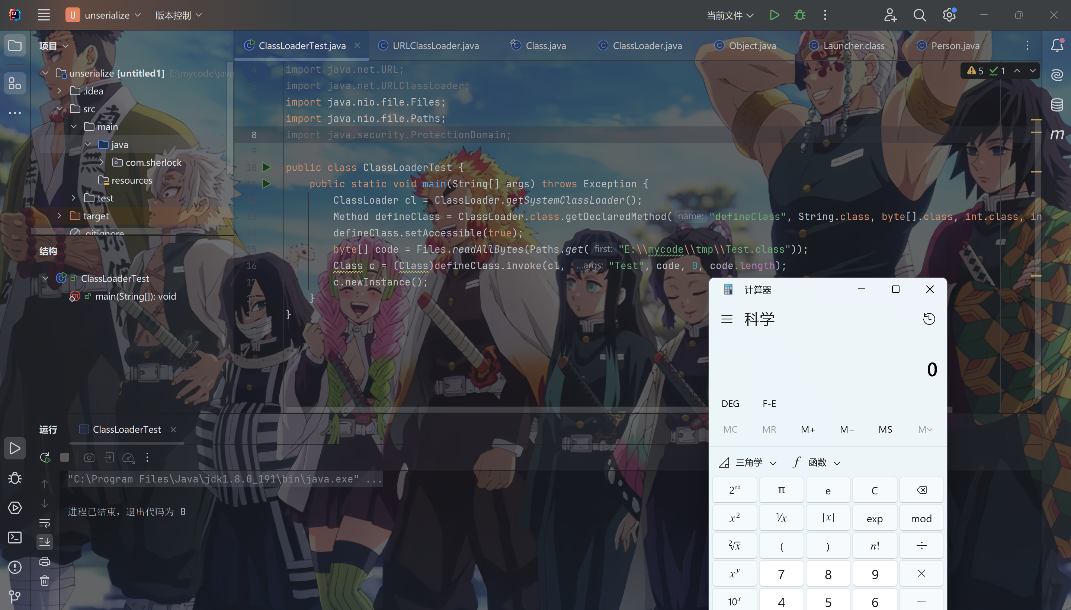The image size is (1071, 610).
Task: Select main(String[]): void in the structure panel
Action: pyautogui.click(x=135, y=296)
